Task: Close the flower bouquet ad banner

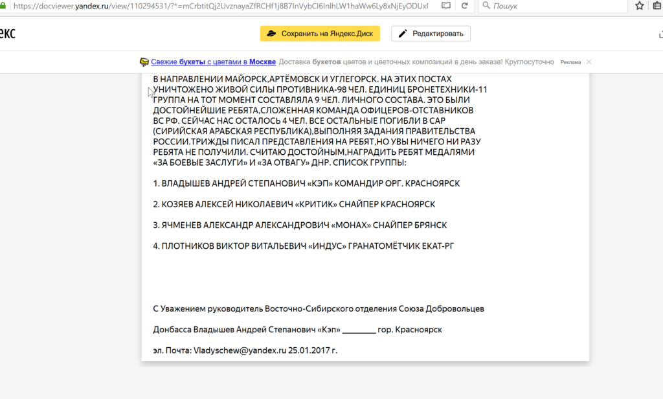Action: pos(589,62)
